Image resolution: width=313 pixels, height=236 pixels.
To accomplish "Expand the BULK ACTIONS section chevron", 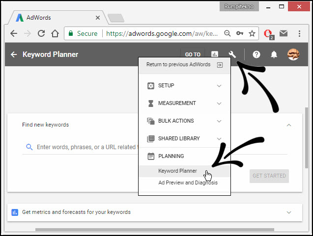I will point(219,121).
